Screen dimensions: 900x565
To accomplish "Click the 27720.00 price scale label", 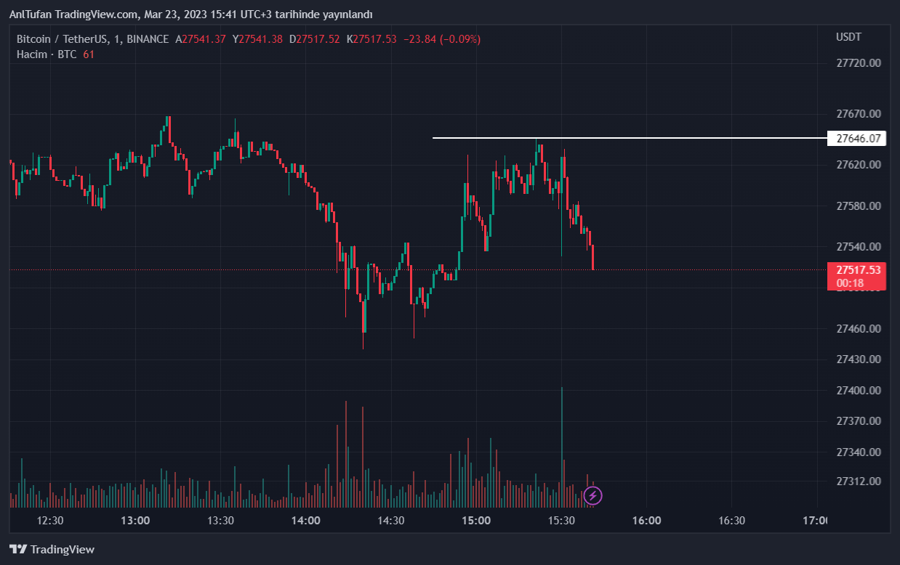I will 859,63.
